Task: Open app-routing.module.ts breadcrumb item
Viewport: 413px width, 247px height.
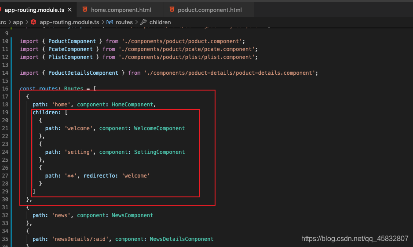Action: point(69,22)
